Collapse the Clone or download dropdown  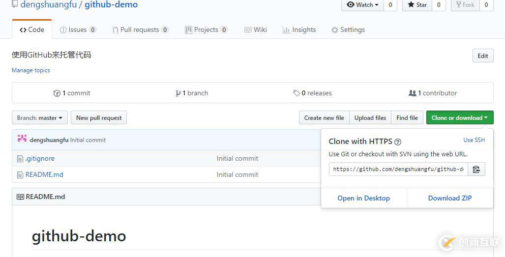pos(459,118)
